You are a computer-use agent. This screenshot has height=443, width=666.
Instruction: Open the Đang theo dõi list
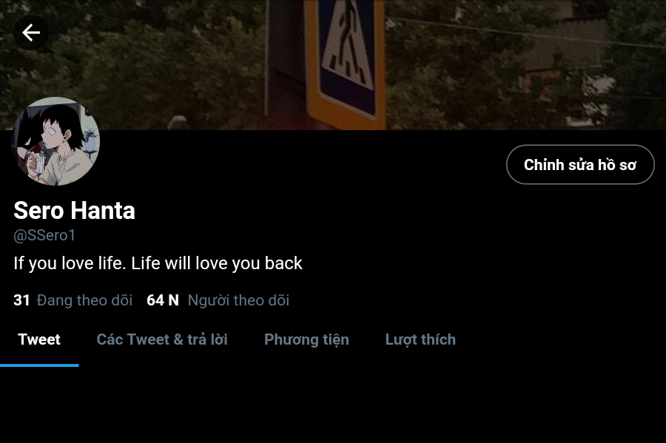[84, 300]
